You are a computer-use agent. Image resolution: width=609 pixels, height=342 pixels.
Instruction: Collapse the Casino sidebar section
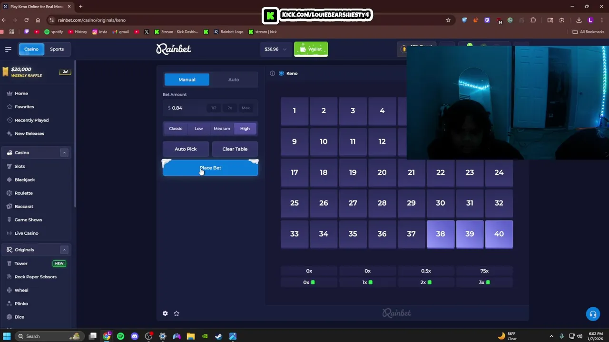(64, 152)
